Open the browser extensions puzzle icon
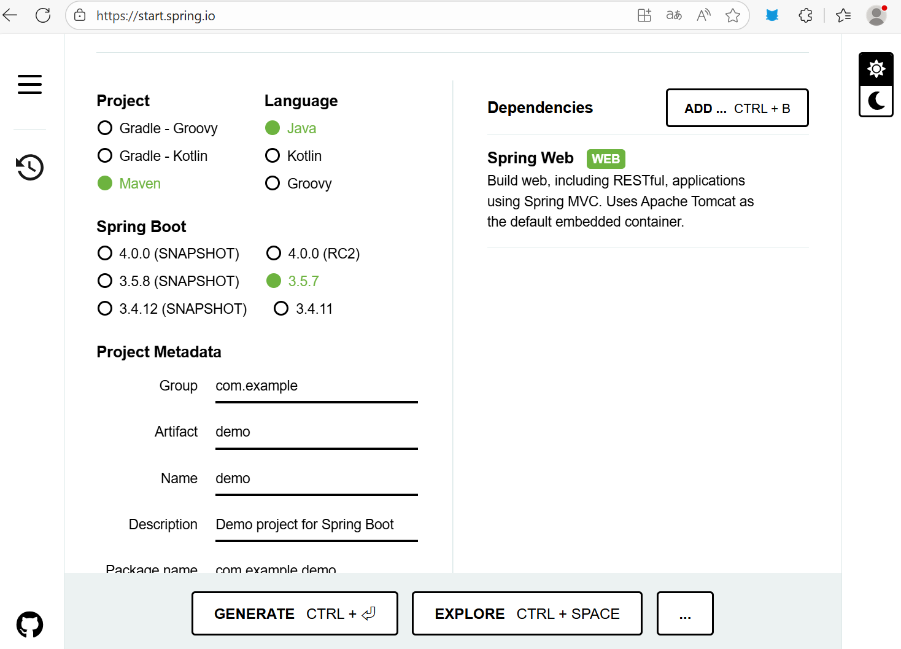This screenshot has height=649, width=901. click(x=805, y=15)
